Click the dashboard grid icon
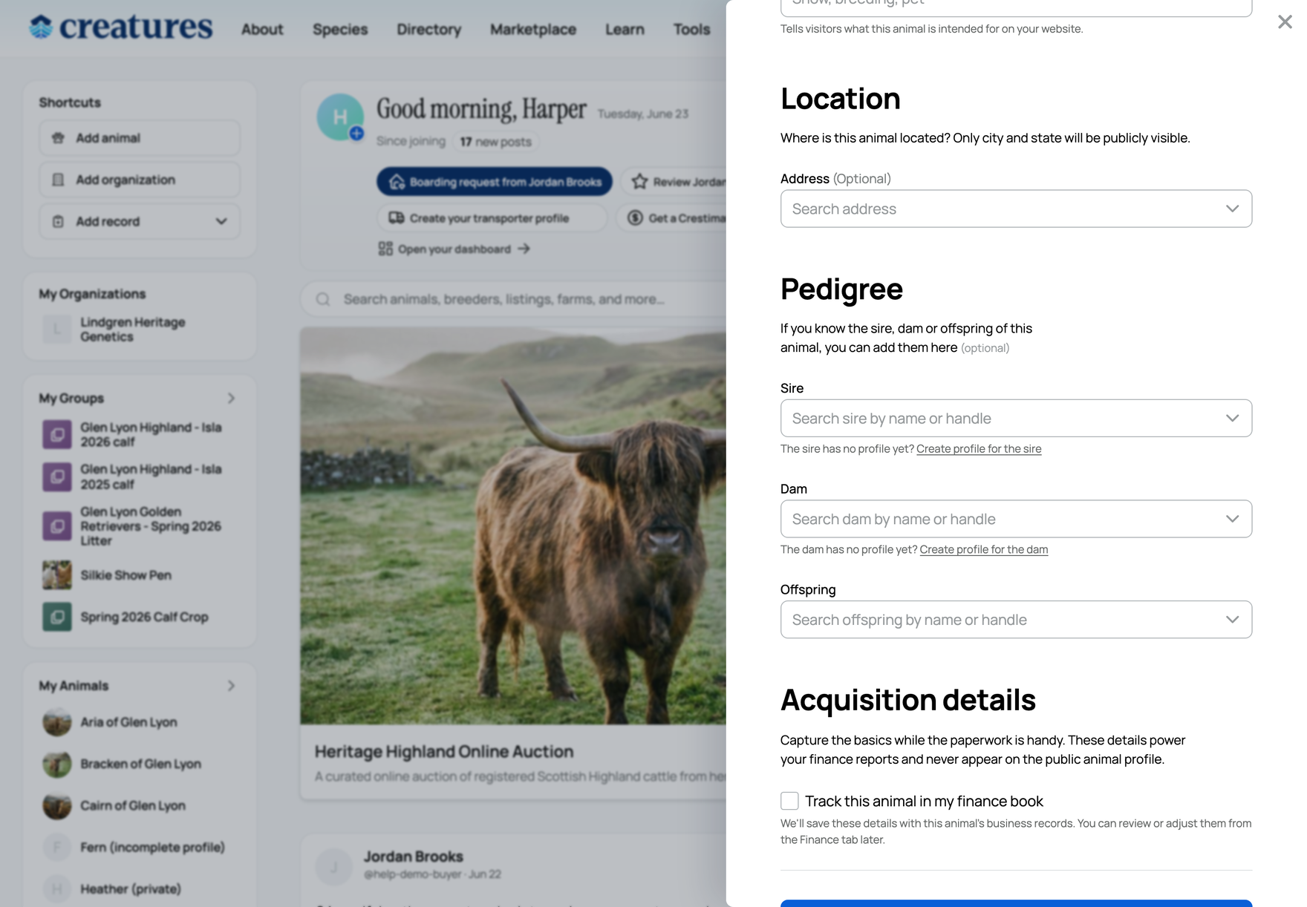Image resolution: width=1307 pixels, height=907 pixels. pyautogui.click(x=385, y=249)
